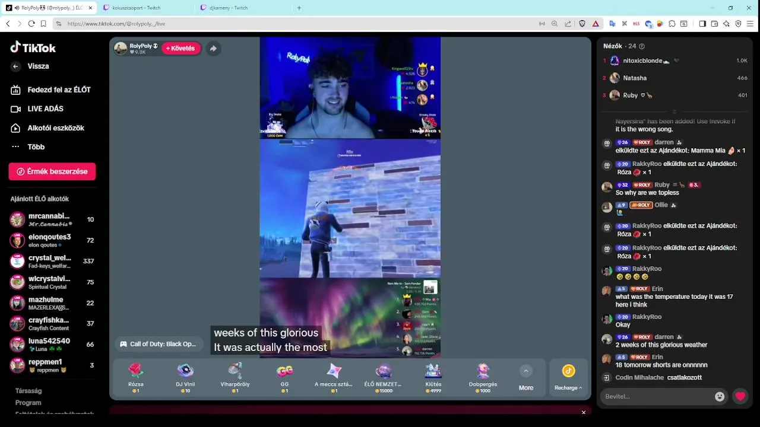This screenshot has height=427, width=760.
Task: Open Brave Rewards triangle icon
Action: 596,24
